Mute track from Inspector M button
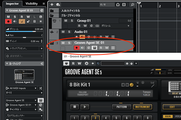This screenshot has height=120, width=181. click(x=8, y=17)
